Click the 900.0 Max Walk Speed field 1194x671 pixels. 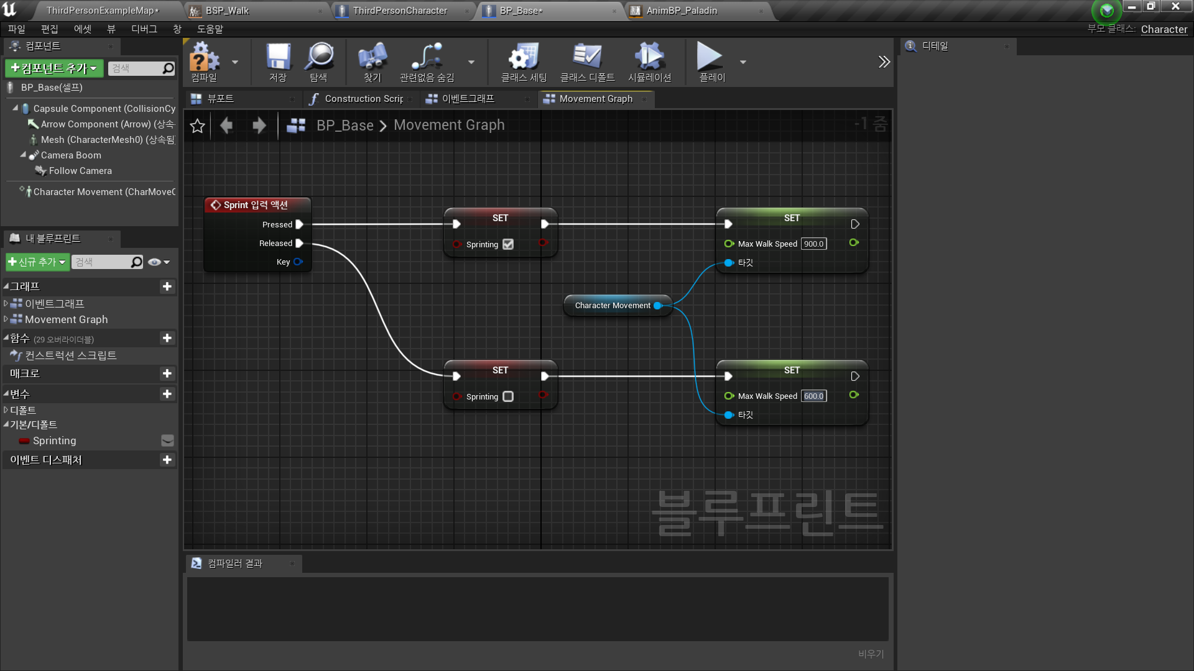(813, 244)
